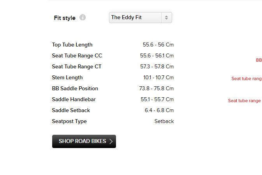The image size is (262, 175).
Task: Click the Stem Length row label
Action: click(x=67, y=78)
